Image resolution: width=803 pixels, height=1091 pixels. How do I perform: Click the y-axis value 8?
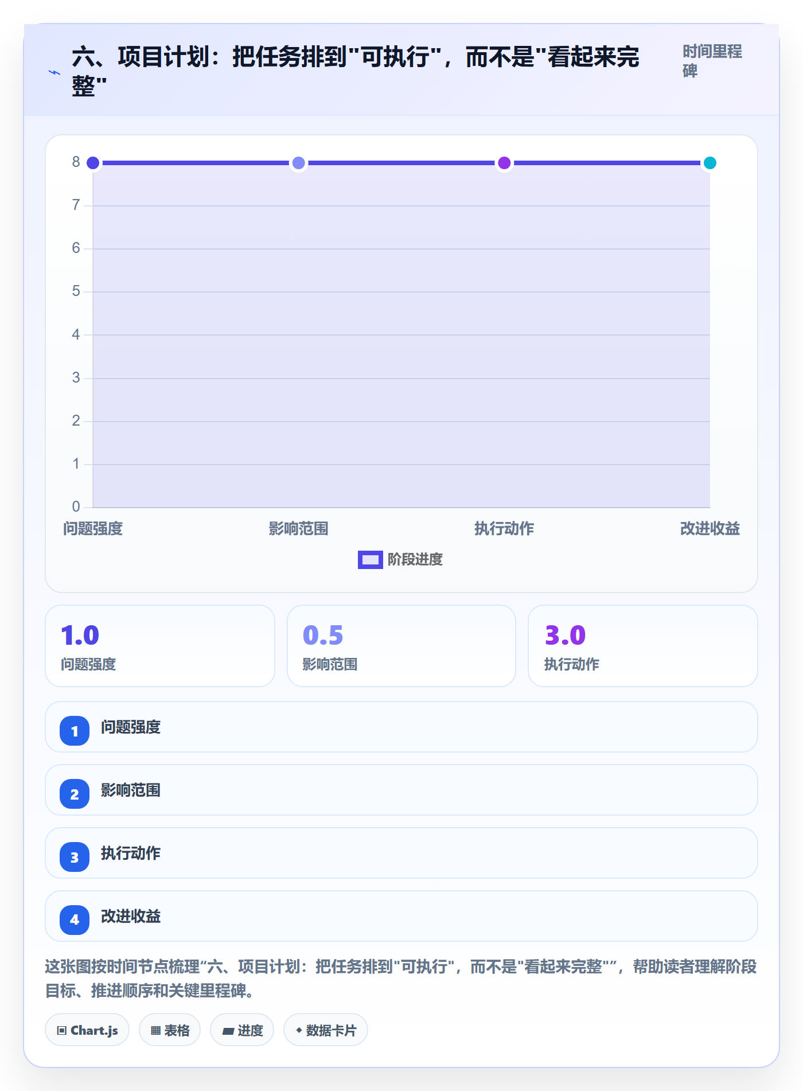tap(76, 162)
